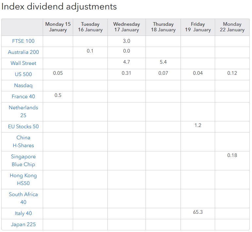The width and height of the screenshot is (252, 232).
Task: Click Italy 40 value 65.3
Action: point(198,212)
